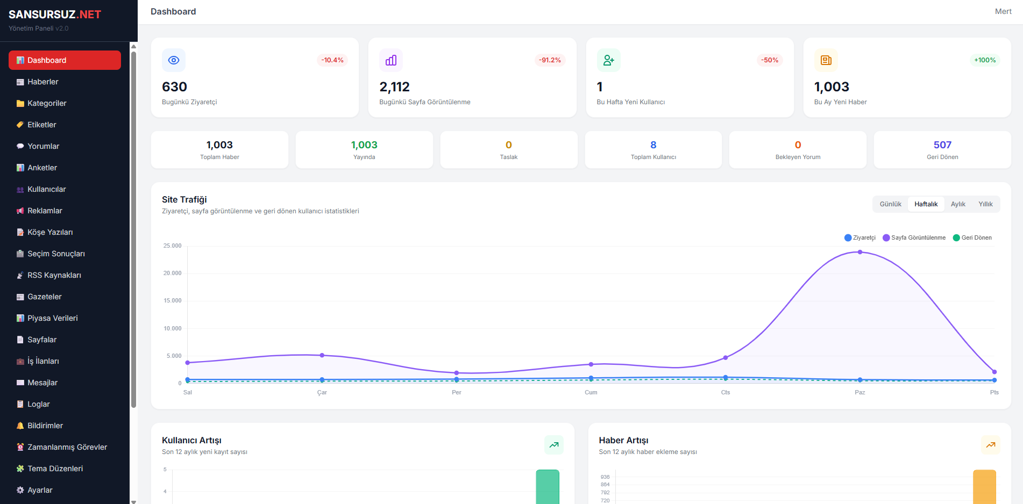Click the sidebar scrollbar up arrow
Screen dimensions: 1023x504
tap(133, 47)
